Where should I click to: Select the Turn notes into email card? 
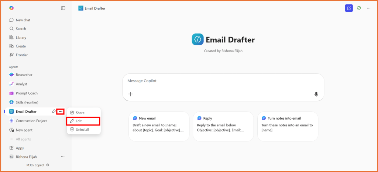pyautogui.click(x=288, y=126)
